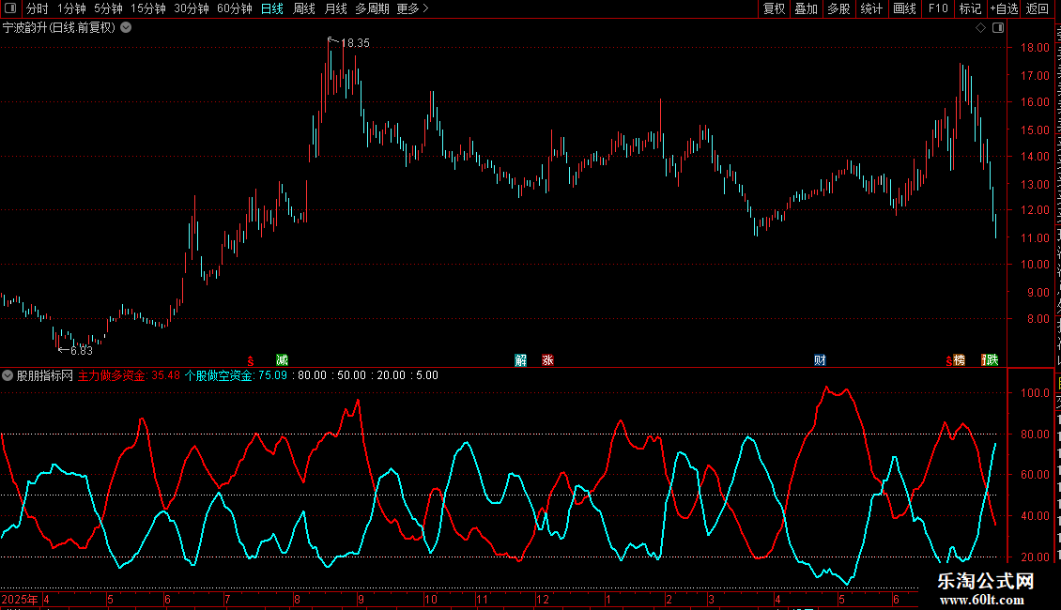Click the 股朋指标网 indicator name
The width and height of the screenshot is (1061, 610).
pyautogui.click(x=45, y=375)
